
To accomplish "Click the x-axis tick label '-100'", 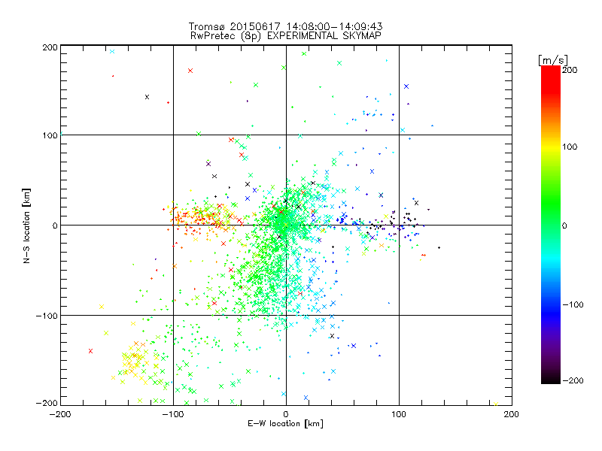I will [x=173, y=414].
